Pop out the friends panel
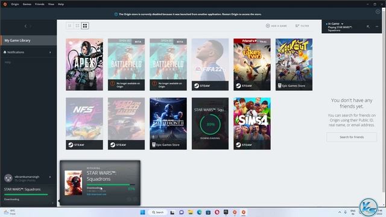Viewport: 386px width, 217px height. (368, 27)
